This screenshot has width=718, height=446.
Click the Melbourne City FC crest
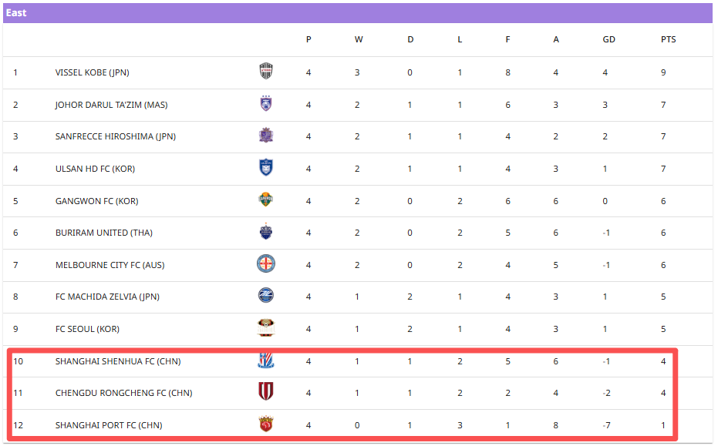tap(265, 264)
